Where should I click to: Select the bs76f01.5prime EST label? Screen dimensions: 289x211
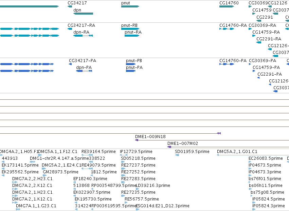(265, 179)
